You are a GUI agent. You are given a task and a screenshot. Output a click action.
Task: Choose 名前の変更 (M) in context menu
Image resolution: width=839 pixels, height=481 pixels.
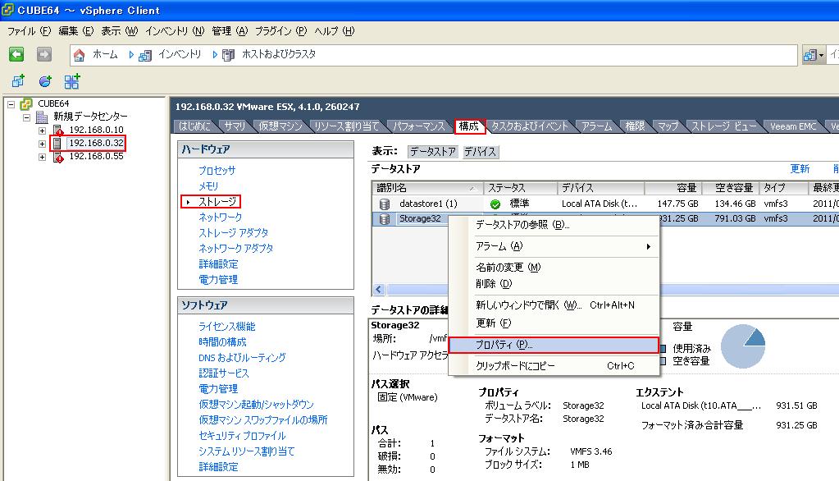coord(554,268)
